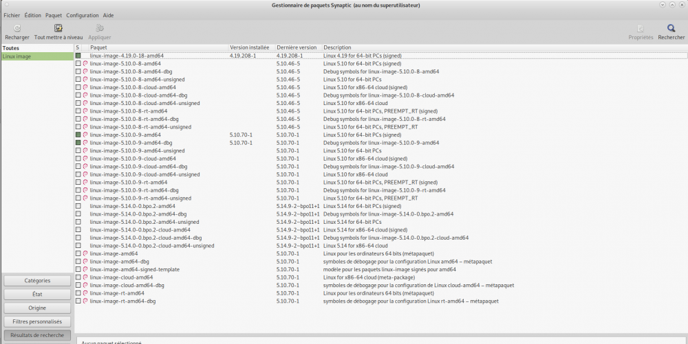Sort by the Version installée column header

(250, 47)
